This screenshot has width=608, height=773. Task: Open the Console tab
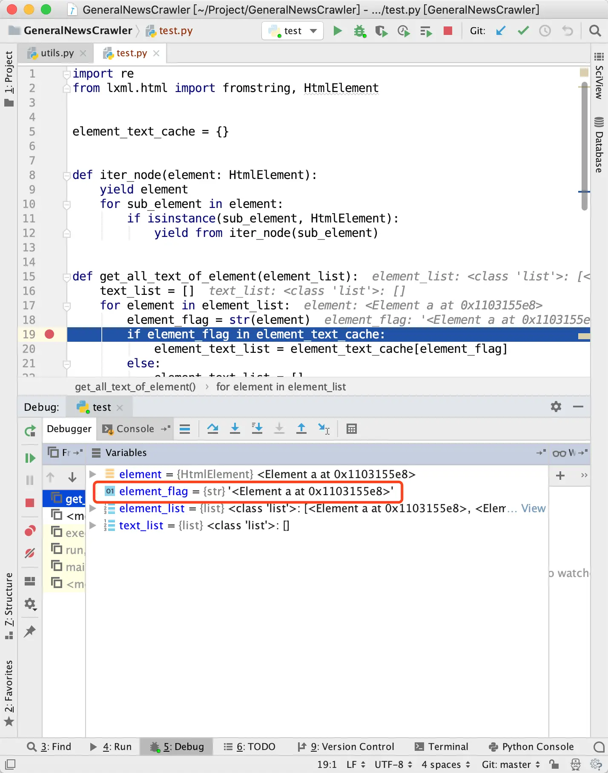(135, 429)
